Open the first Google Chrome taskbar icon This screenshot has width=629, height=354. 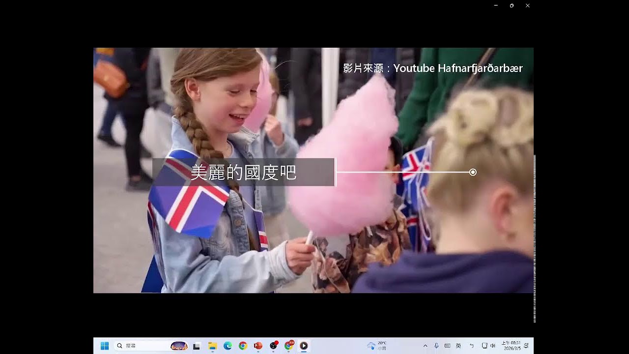[x=243, y=346]
